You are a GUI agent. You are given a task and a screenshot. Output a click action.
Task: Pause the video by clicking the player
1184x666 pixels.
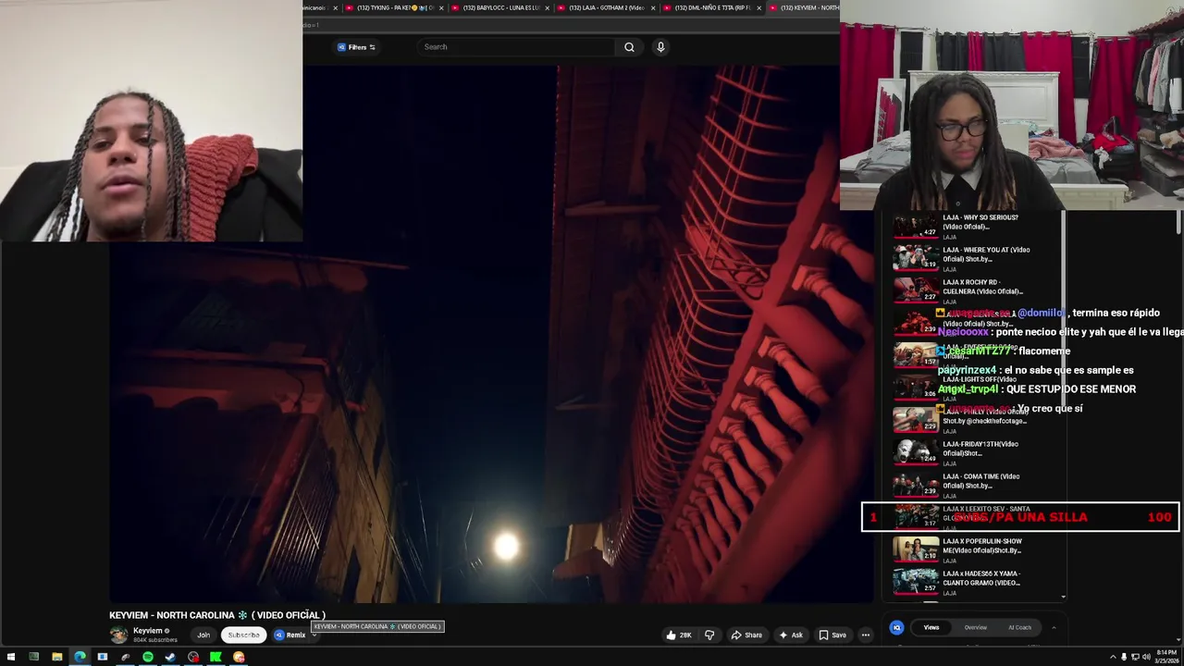point(491,333)
